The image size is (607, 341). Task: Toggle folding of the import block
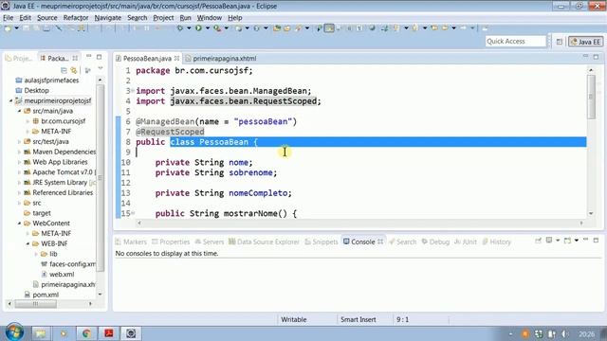pyautogui.click(x=133, y=91)
